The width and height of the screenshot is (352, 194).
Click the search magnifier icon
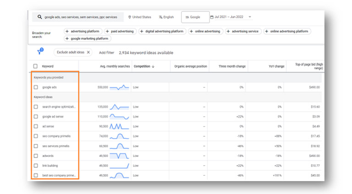click(x=39, y=17)
